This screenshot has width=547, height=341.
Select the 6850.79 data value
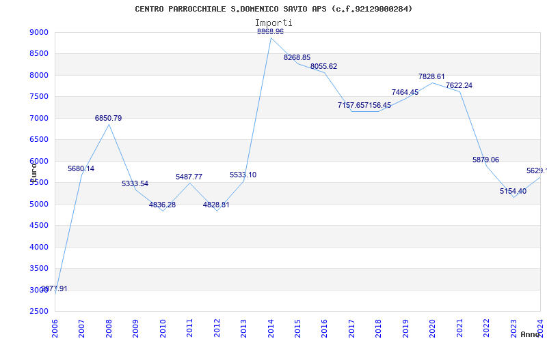pyautogui.click(x=109, y=118)
